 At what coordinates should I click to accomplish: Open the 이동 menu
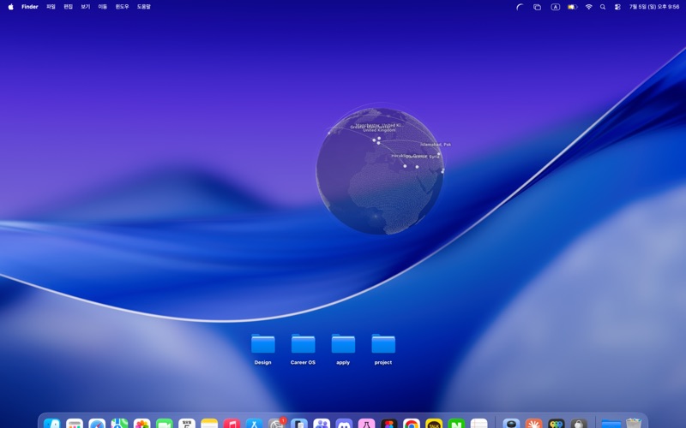point(102,7)
